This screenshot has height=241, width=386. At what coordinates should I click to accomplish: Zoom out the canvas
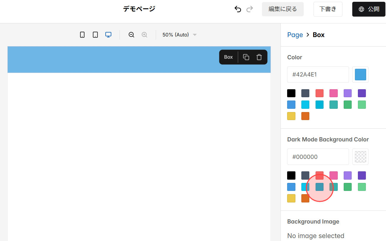tap(131, 34)
